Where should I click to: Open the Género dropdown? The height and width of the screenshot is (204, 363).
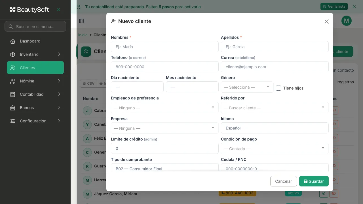click(x=247, y=87)
